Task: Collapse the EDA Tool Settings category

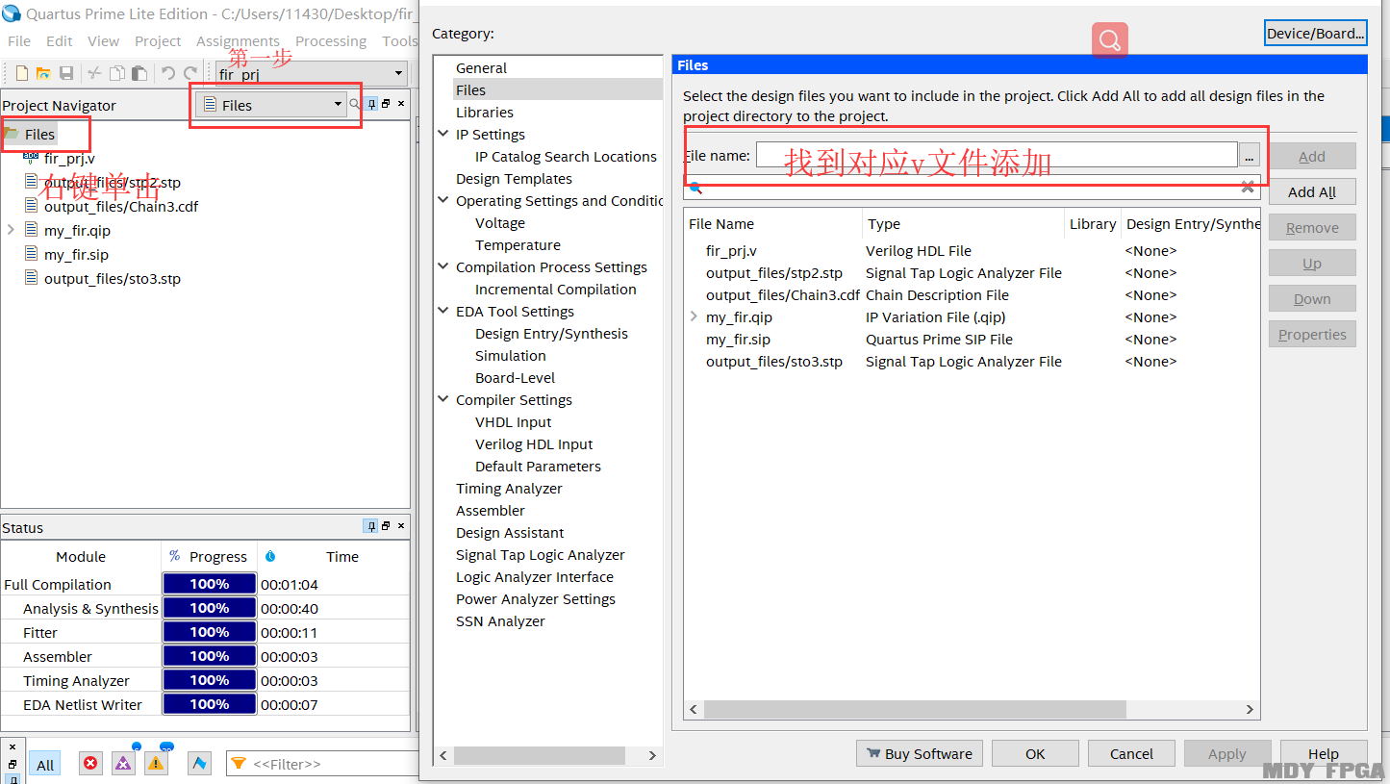Action: [443, 311]
